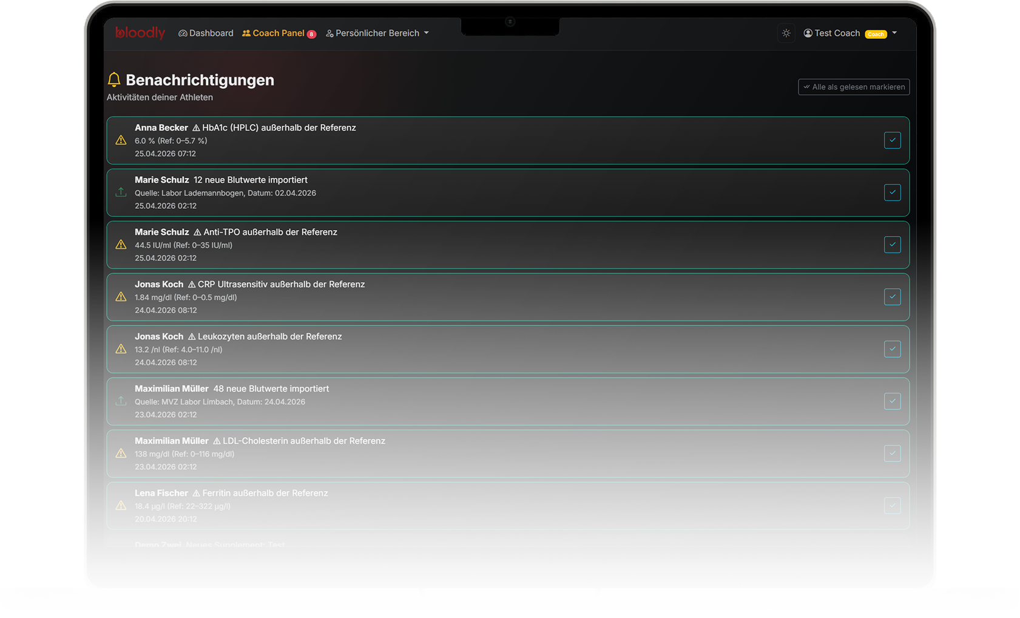Click the bell icon next to Benachrichtigungen

click(115, 79)
